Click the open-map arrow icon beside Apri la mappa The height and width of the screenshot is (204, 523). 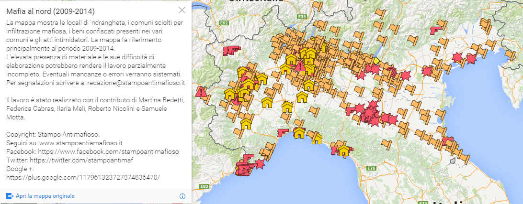click(x=10, y=196)
